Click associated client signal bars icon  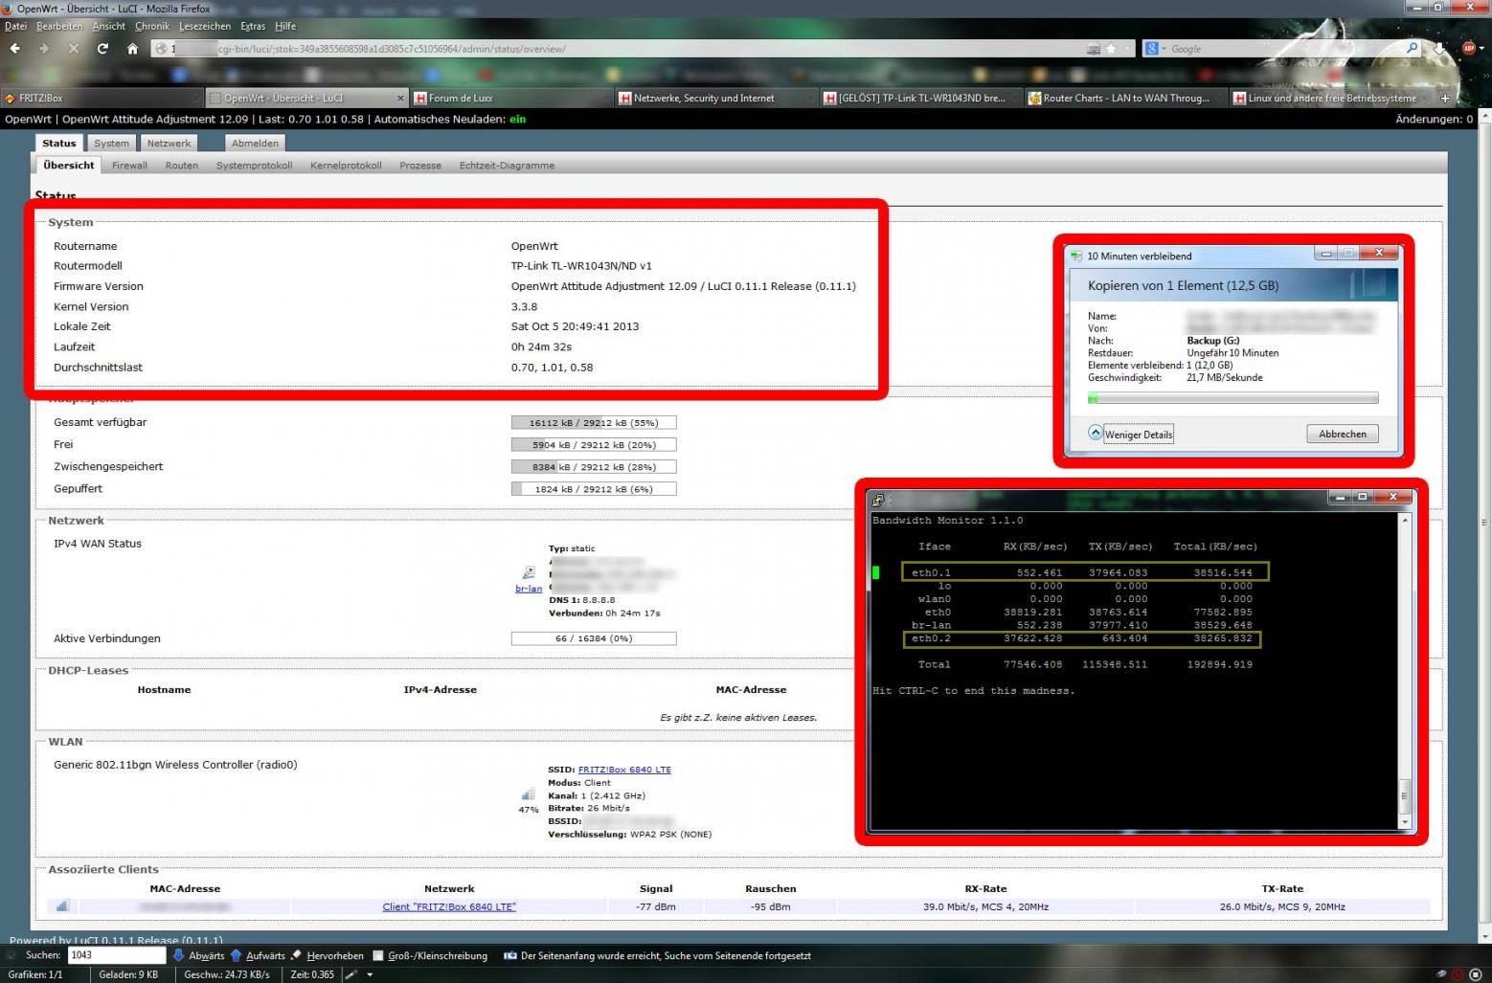62,905
